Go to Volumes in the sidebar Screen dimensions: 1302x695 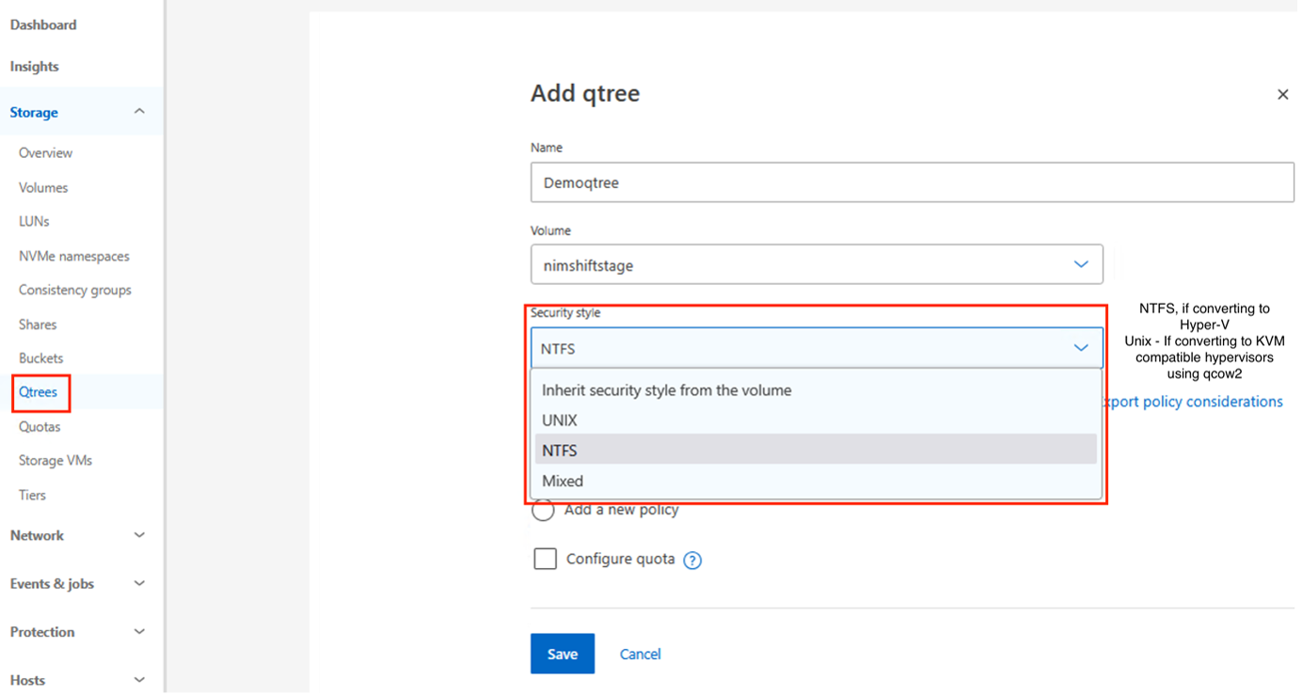click(43, 187)
